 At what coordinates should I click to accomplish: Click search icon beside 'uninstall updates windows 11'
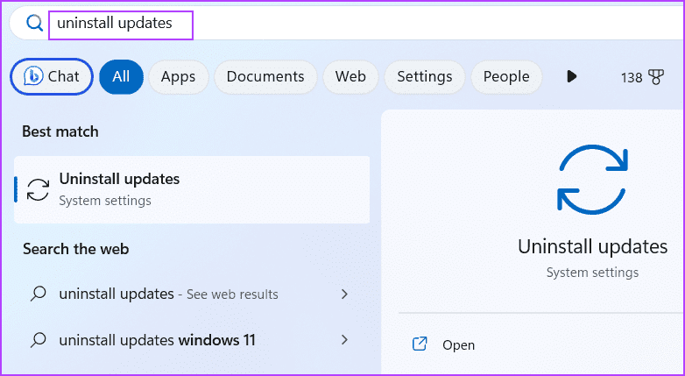tap(39, 339)
